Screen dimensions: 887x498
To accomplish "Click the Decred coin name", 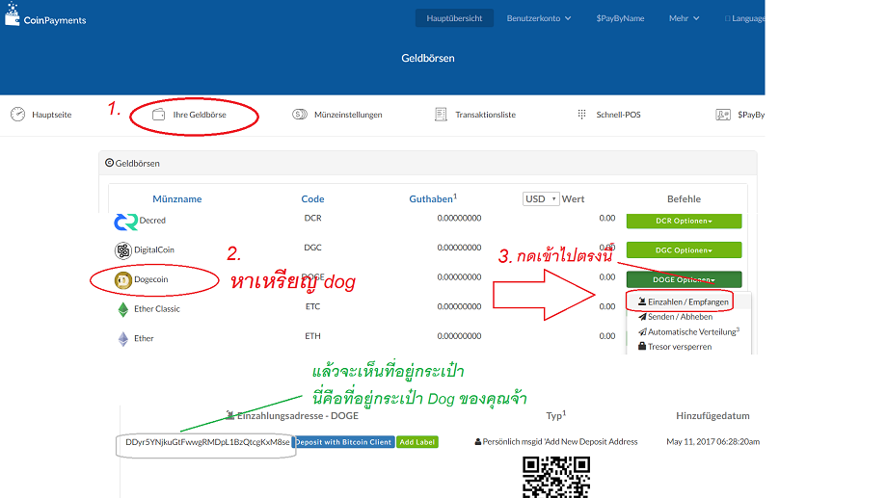I will (x=152, y=221).
